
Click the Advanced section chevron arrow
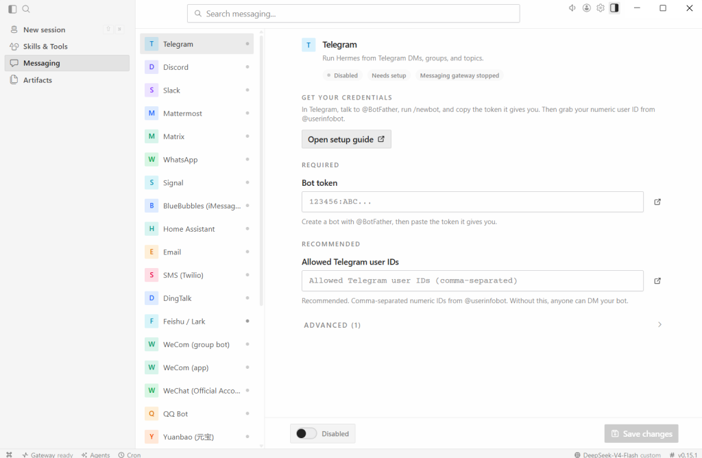659,324
